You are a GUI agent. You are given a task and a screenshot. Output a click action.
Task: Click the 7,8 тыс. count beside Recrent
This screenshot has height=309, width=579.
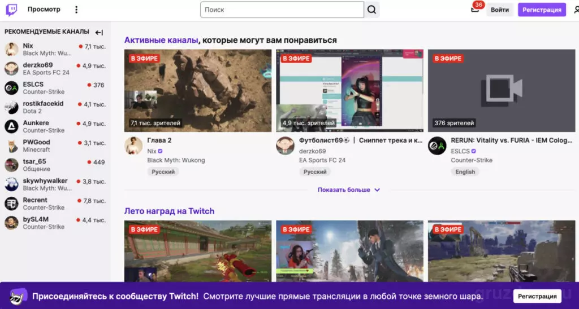click(x=94, y=201)
